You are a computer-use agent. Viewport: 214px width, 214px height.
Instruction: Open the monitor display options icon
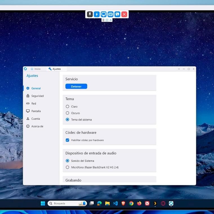tap(104, 14)
